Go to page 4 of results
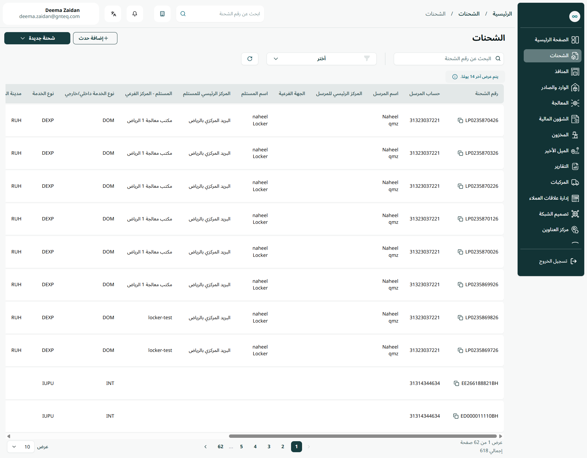587x458 pixels. 255,447
